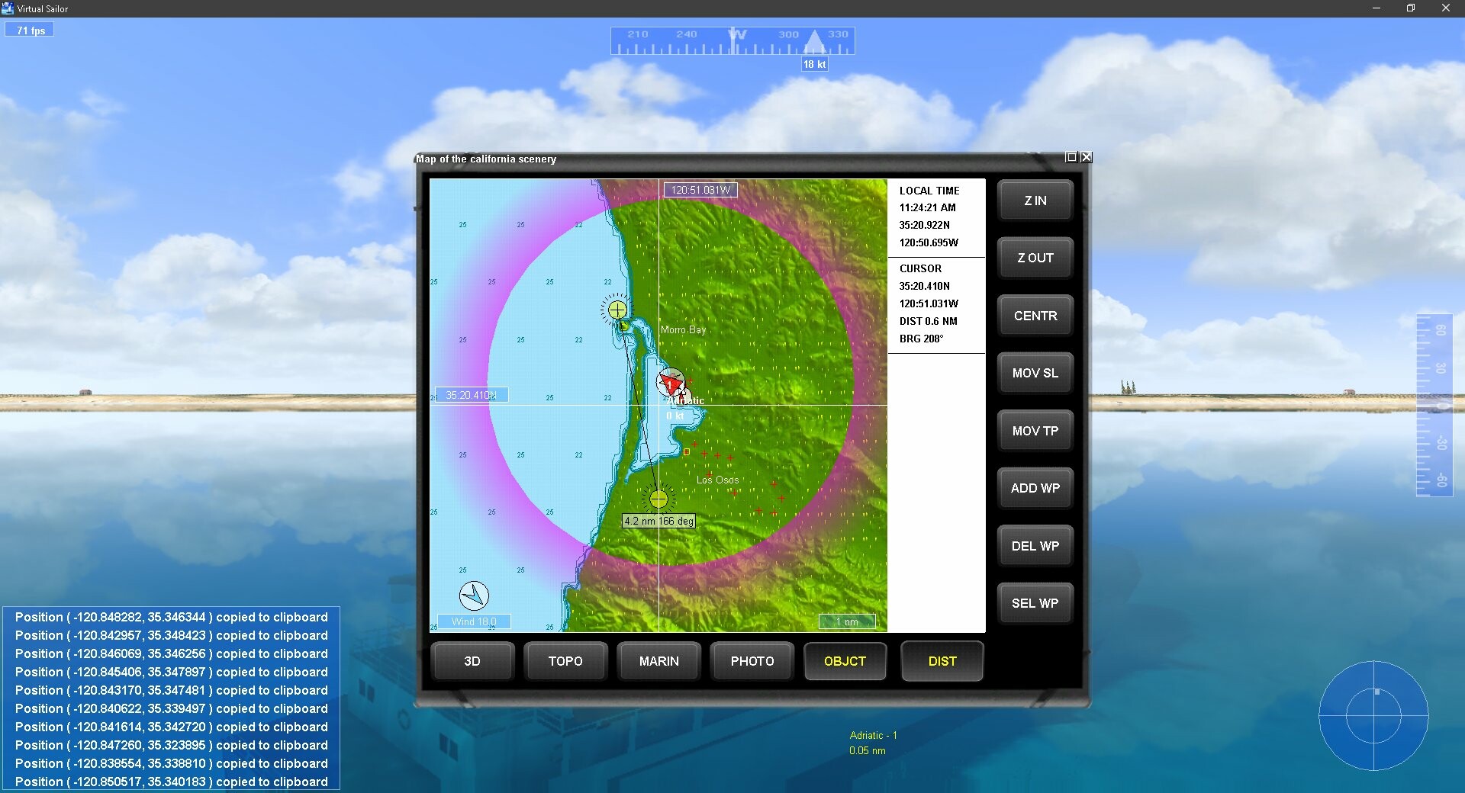Screen dimensions: 1465x793
Task: Open the TOPO map view
Action: click(565, 661)
